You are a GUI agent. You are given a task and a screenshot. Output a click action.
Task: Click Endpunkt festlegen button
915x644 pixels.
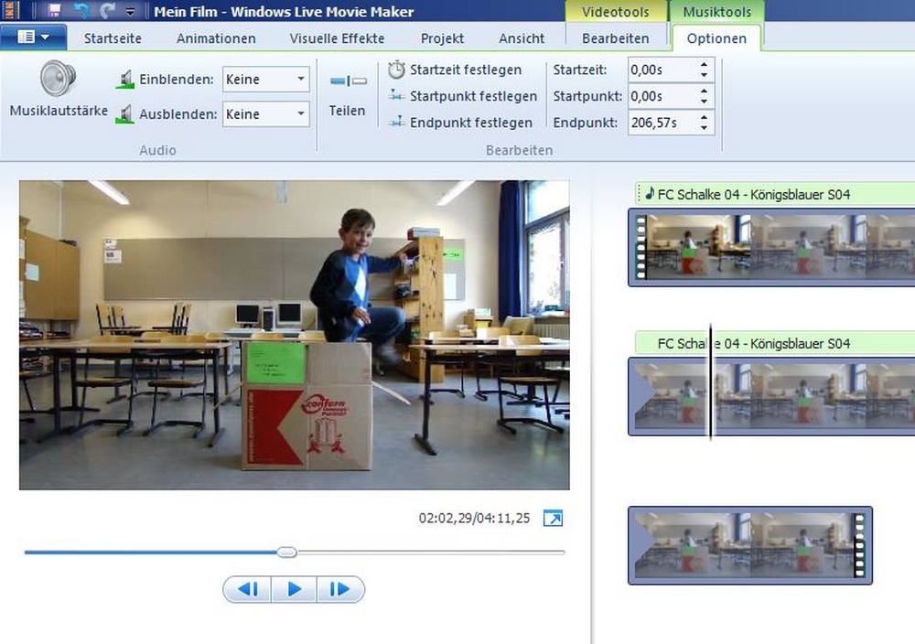[460, 123]
